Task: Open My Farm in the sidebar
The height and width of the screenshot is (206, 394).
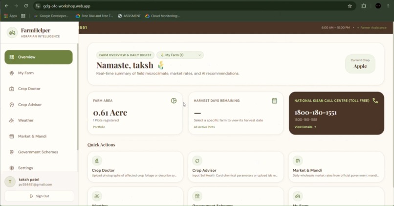Action: 39,73
